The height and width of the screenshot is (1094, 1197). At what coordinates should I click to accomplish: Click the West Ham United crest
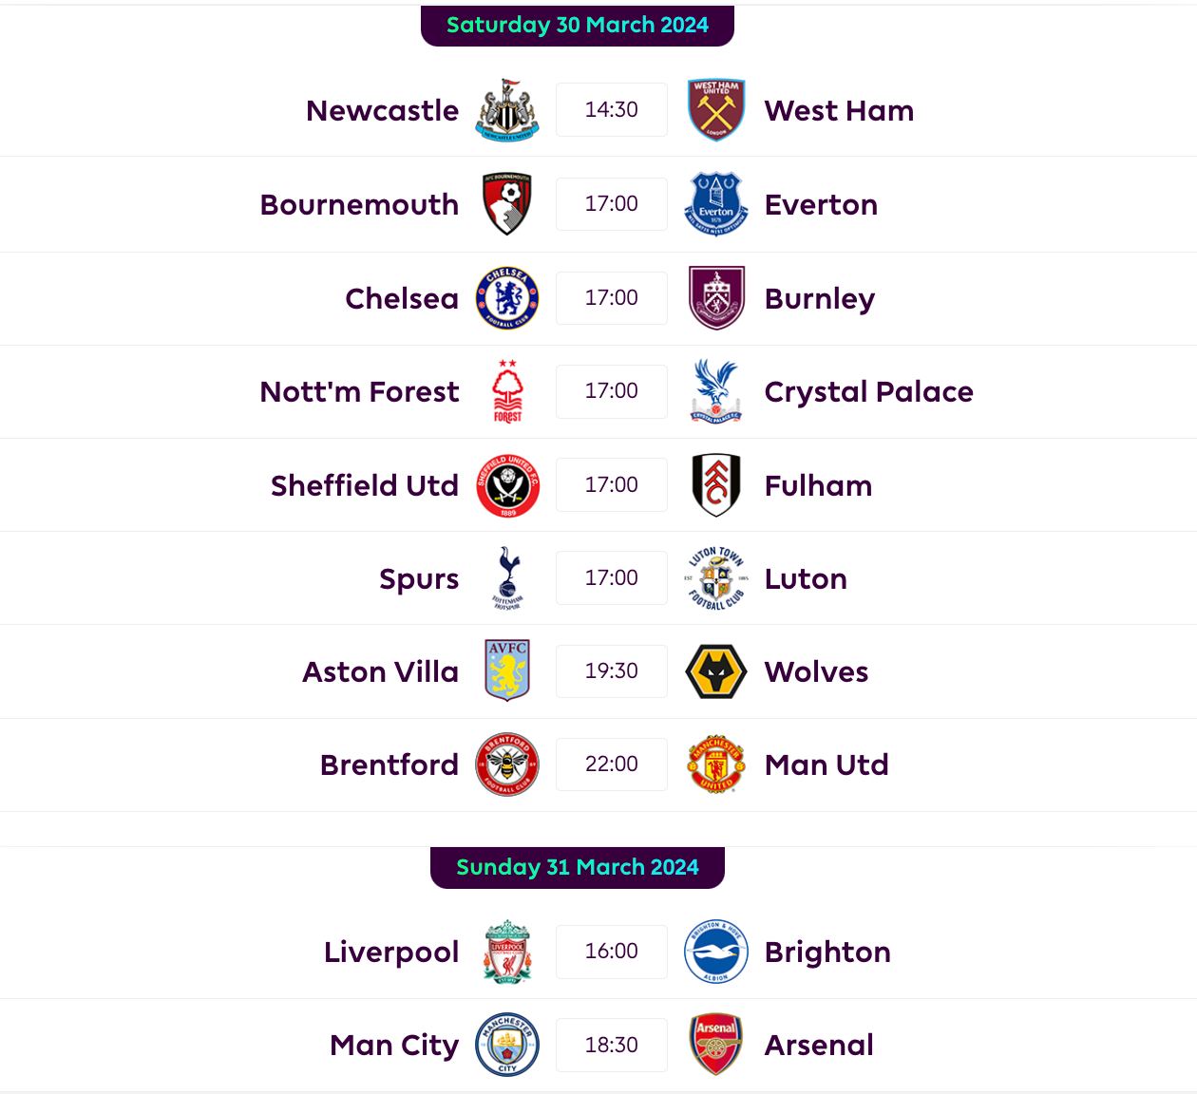pos(715,110)
